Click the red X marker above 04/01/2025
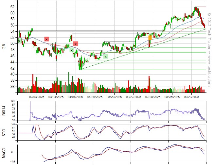The width and height of the screenshot is (215, 168). click(76, 43)
